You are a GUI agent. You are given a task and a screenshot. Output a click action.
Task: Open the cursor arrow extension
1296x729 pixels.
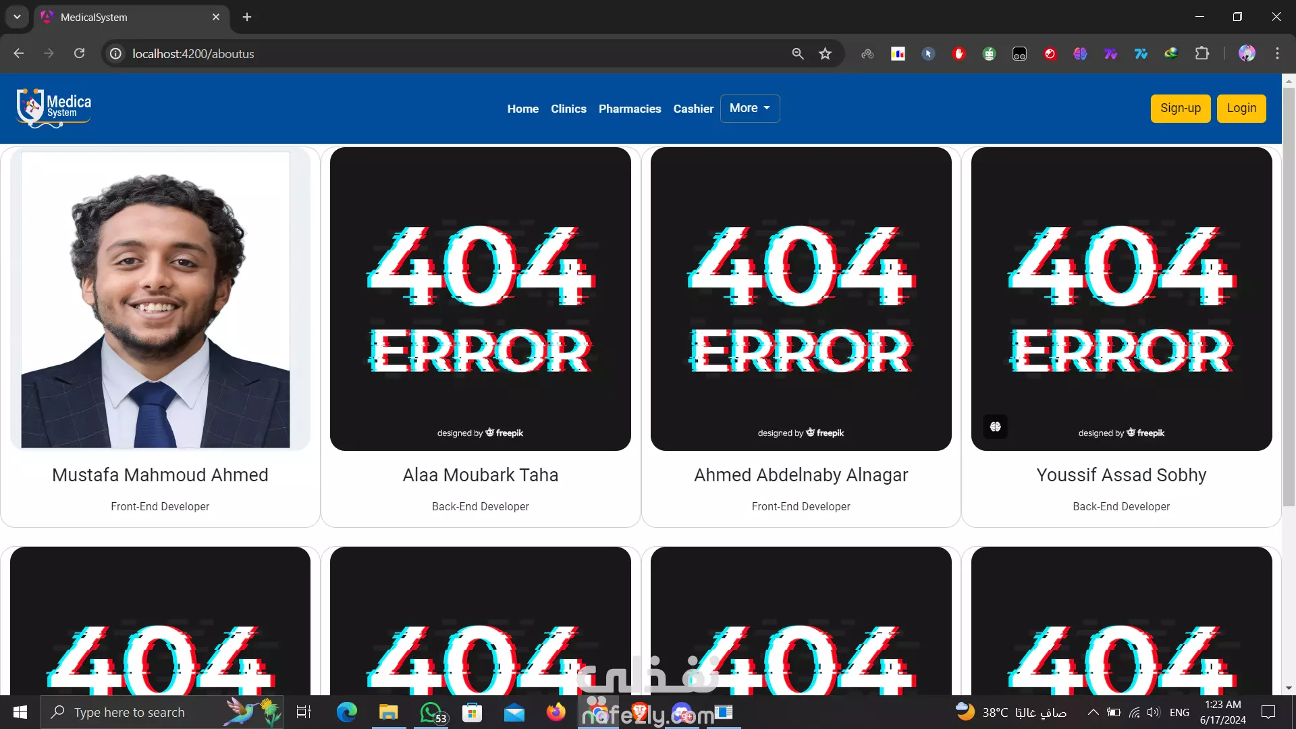(x=928, y=53)
